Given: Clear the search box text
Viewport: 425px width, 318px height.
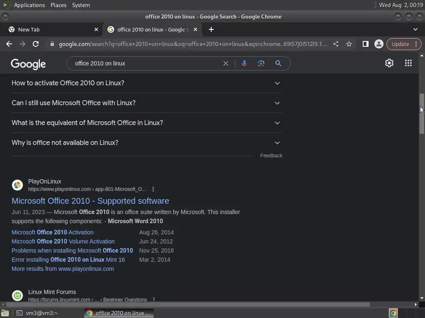Looking at the screenshot, I should 225,63.
